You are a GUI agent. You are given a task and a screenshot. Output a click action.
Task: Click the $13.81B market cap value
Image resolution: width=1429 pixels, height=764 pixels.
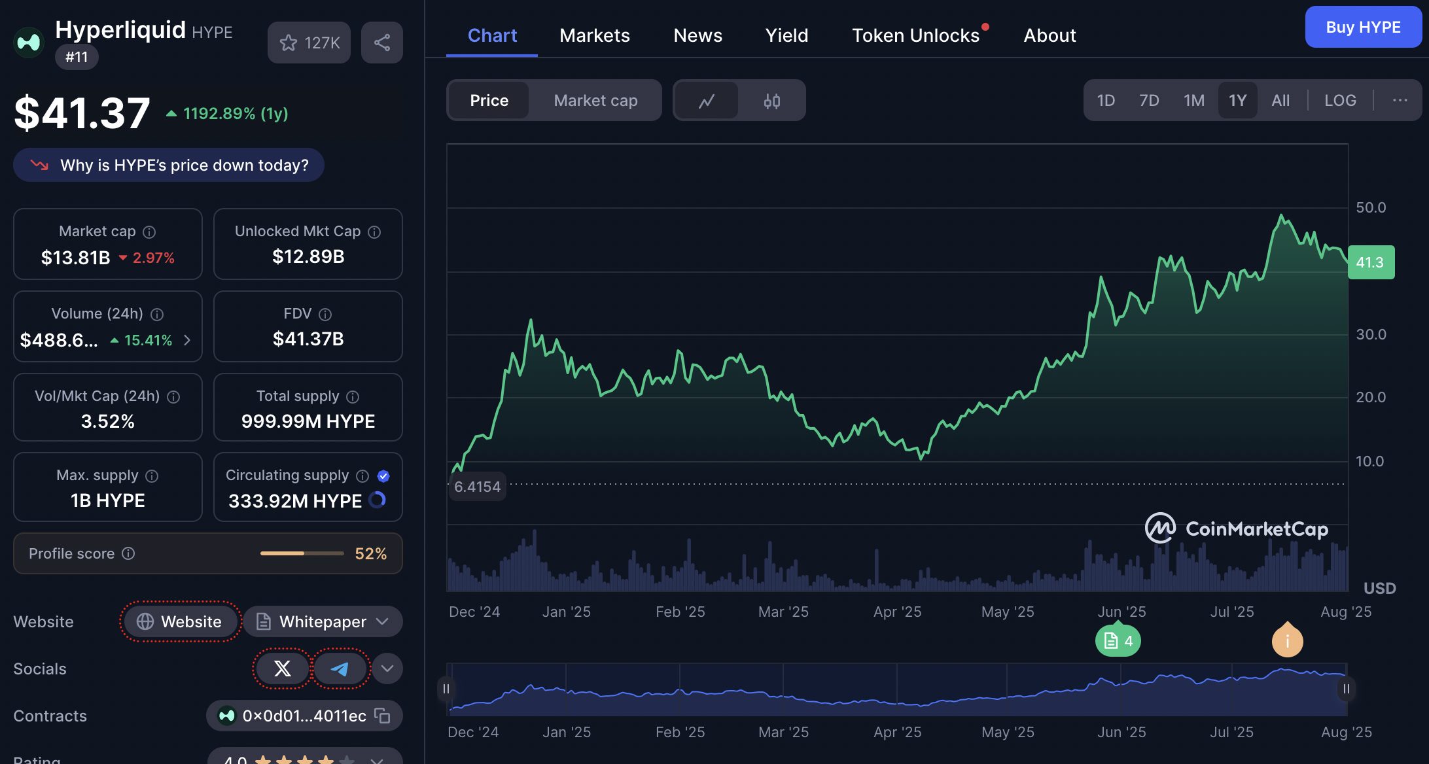click(75, 258)
